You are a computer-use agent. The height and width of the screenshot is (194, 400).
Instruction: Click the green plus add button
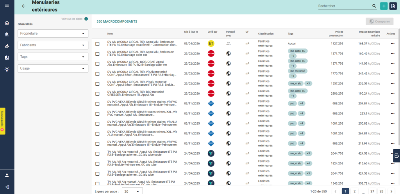(x=384, y=6)
